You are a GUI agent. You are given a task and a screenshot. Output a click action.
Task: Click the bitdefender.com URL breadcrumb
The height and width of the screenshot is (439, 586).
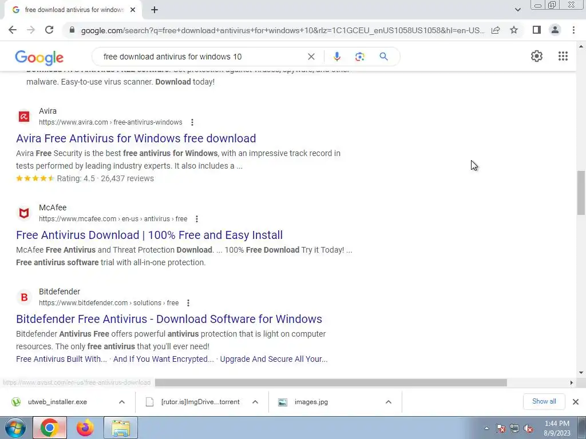point(109,303)
